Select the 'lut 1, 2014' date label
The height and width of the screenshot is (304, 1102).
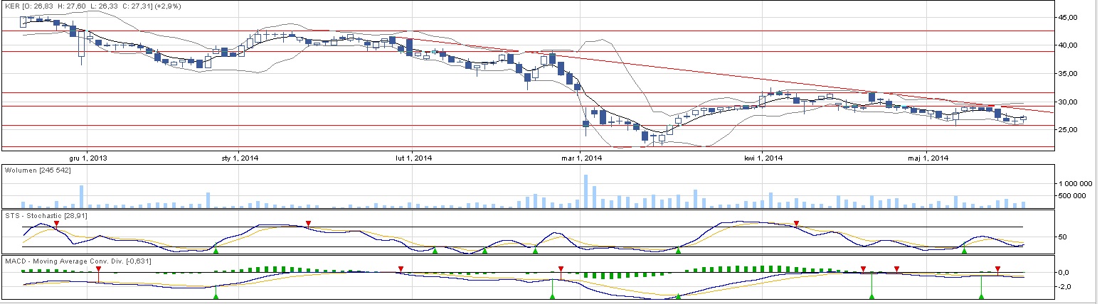[x=413, y=158]
